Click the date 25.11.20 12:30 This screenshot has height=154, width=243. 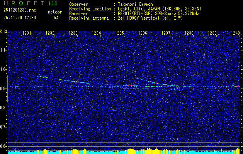click(x=20, y=18)
